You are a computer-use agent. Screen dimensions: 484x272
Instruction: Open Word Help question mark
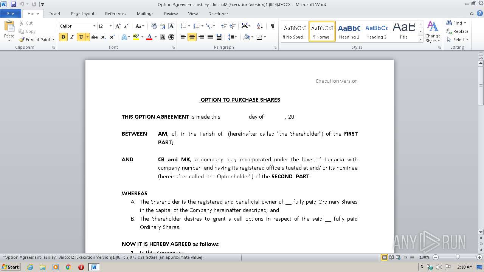tap(480, 14)
